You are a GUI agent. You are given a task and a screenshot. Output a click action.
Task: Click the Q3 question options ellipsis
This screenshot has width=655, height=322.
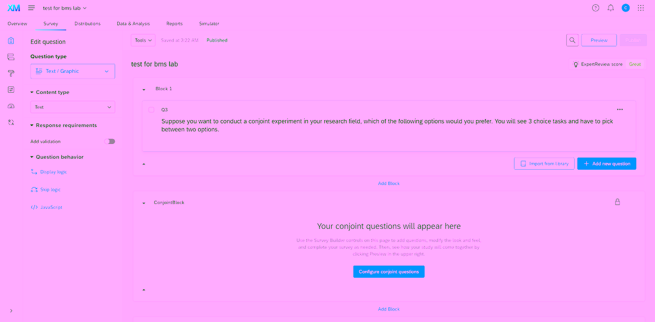(x=620, y=110)
